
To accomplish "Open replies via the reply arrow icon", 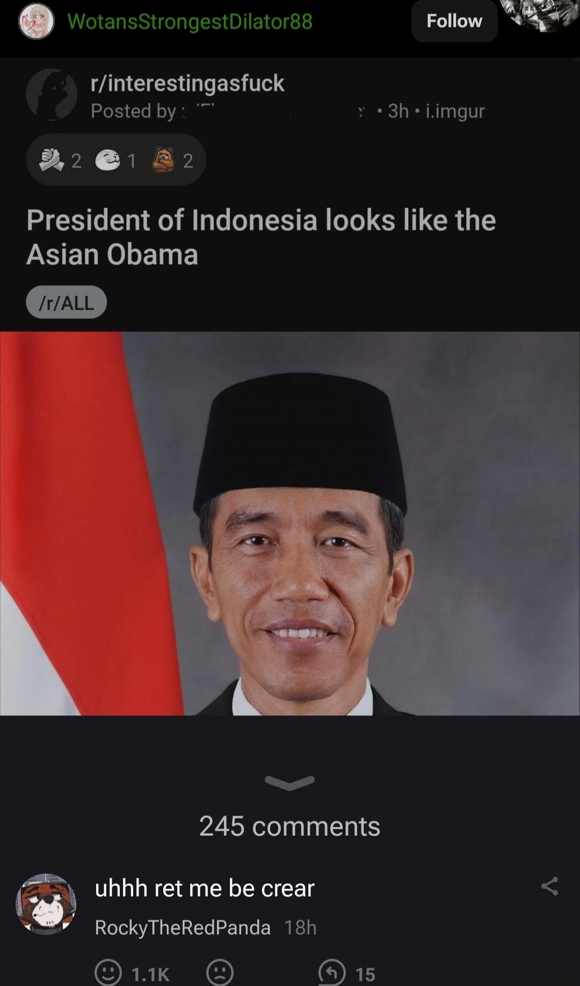I will tap(332, 973).
